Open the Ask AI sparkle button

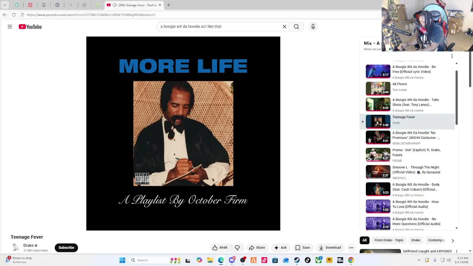[x=280, y=248]
